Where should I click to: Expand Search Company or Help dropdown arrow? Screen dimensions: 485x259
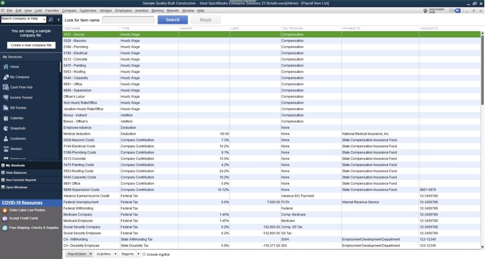click(x=44, y=20)
